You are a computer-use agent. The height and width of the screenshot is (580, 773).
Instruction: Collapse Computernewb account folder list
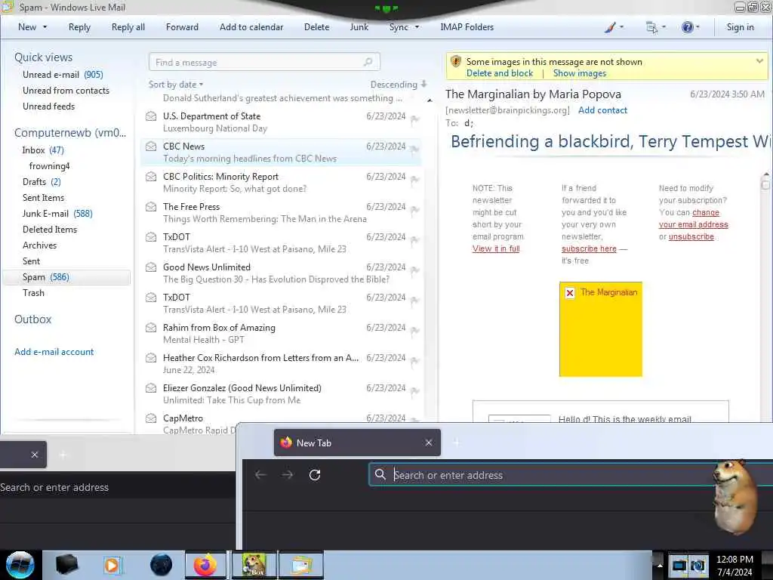coord(70,133)
